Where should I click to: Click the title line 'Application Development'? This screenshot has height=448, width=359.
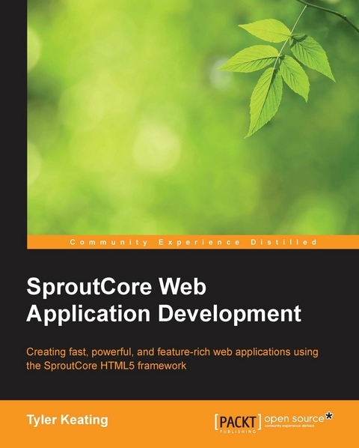[x=164, y=315]
